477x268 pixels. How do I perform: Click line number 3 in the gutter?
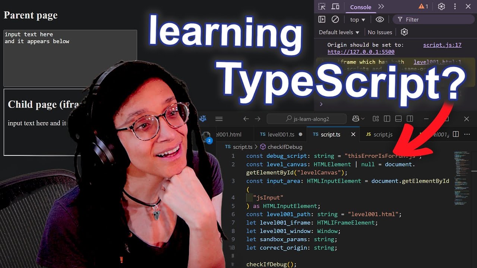click(x=233, y=181)
